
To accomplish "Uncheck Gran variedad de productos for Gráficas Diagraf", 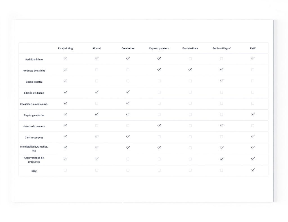I will click(222, 159).
